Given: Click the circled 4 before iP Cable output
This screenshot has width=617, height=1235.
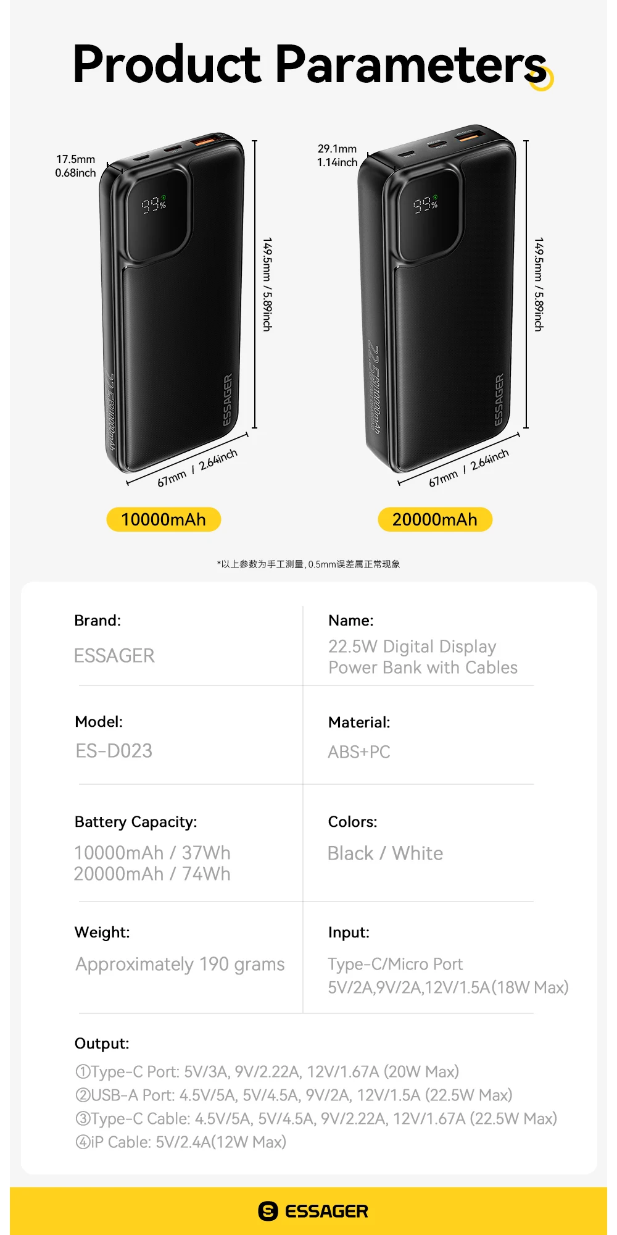Looking at the screenshot, I should tap(83, 1142).
